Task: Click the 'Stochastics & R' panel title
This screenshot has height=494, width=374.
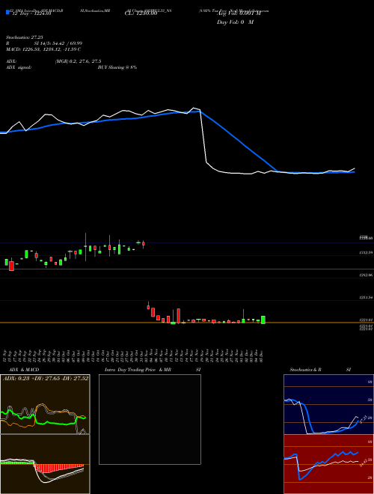Action: (306, 370)
